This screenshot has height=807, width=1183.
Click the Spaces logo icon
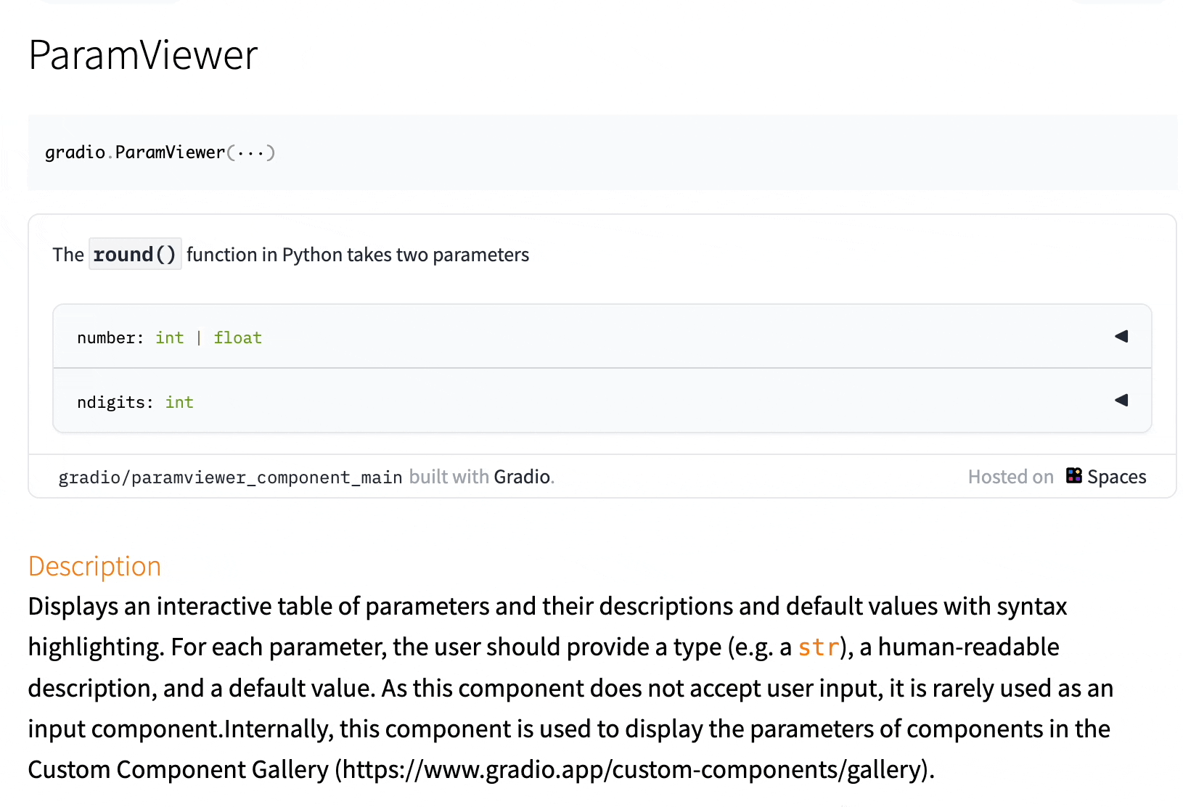[x=1074, y=475]
